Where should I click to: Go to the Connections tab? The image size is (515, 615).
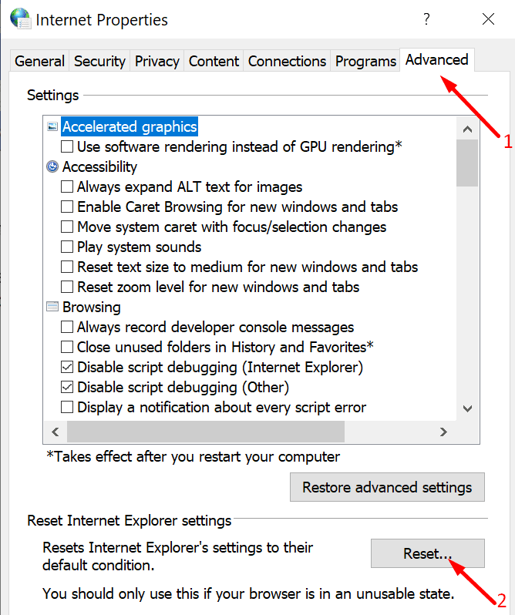287,61
